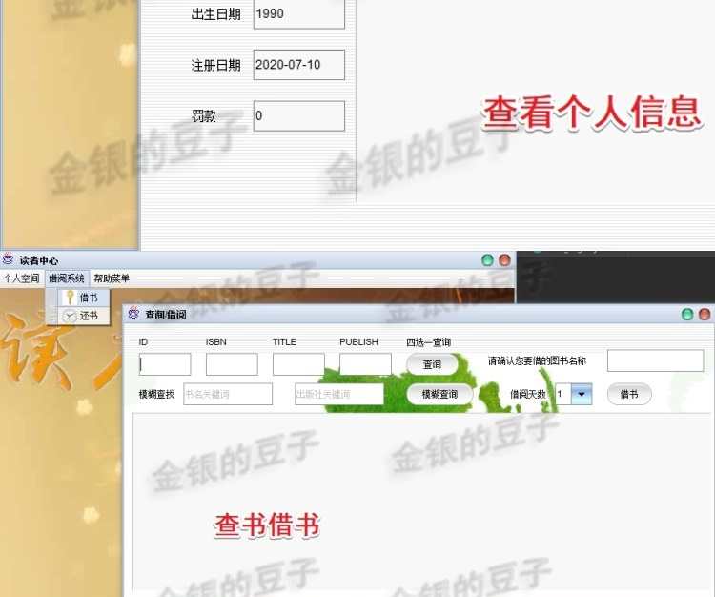Image resolution: width=715 pixels, height=597 pixels.
Task: Click the PUBLISH column label
Action: click(x=358, y=342)
